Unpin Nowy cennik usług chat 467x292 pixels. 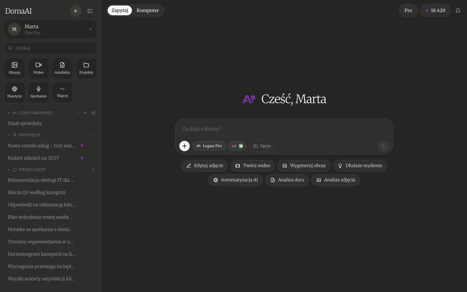82,146
